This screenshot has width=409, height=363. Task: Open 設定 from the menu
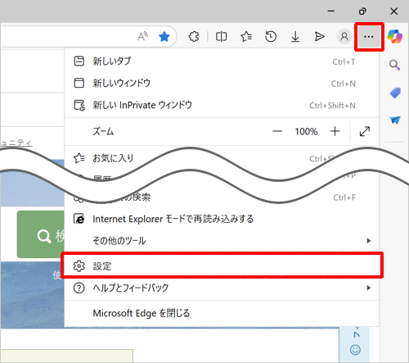click(222, 265)
